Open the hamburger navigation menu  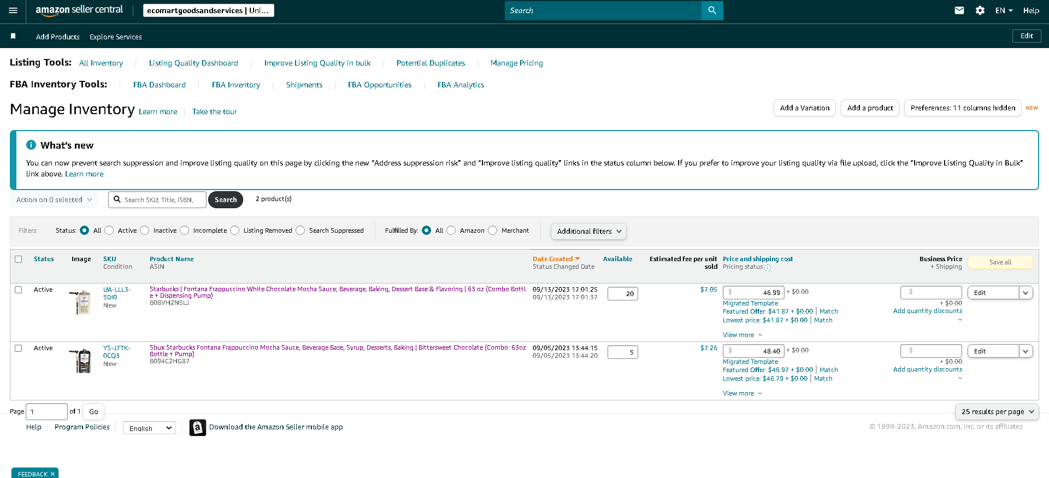[x=13, y=10]
